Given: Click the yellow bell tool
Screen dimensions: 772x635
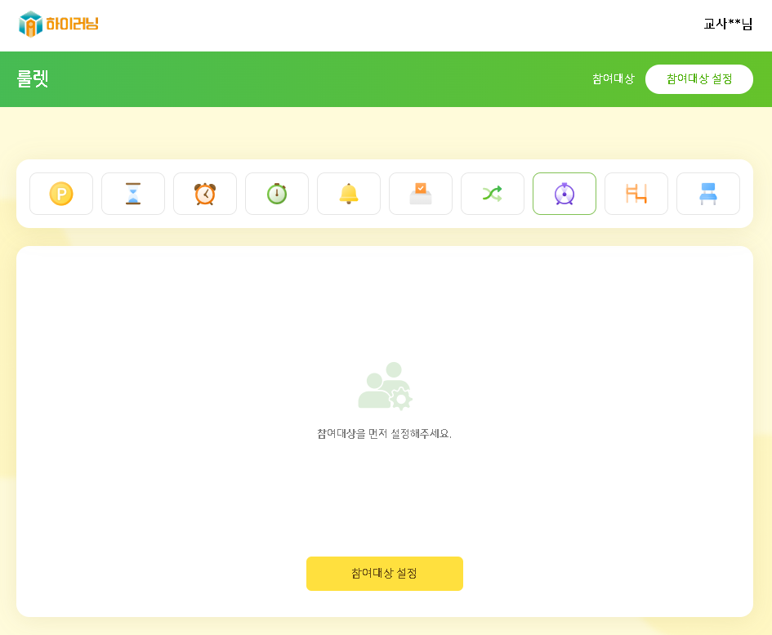Looking at the screenshot, I should tap(349, 194).
